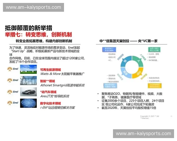Select the green ring segment of the diagram
This screenshot has width=177, height=141.
coord(138,61)
